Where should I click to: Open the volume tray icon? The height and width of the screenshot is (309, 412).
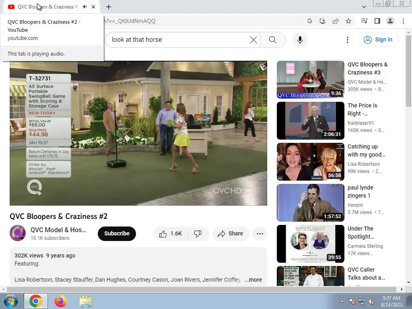(371, 301)
